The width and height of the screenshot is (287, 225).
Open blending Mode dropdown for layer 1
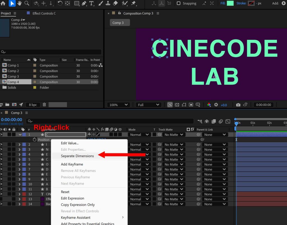tap(139, 134)
